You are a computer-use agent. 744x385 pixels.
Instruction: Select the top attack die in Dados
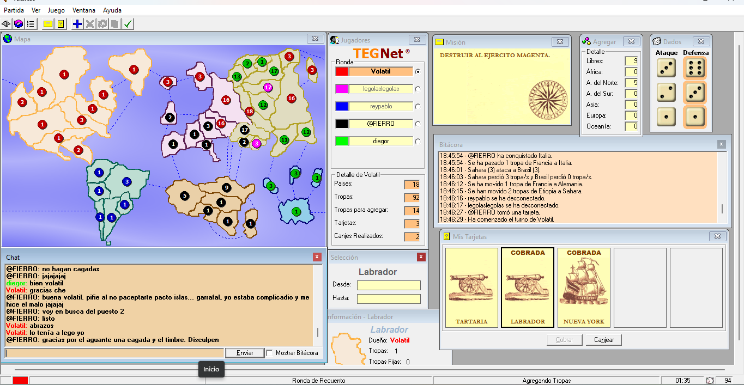pos(666,69)
